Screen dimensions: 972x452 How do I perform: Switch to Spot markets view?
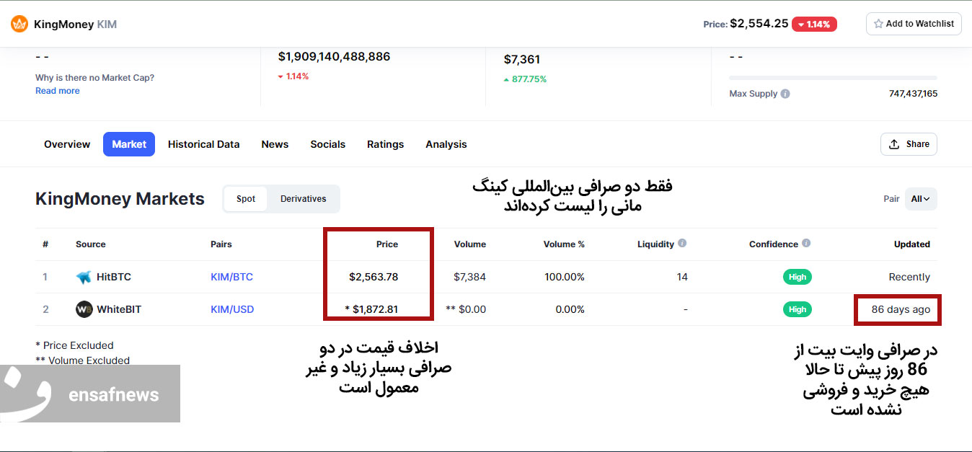pos(246,199)
